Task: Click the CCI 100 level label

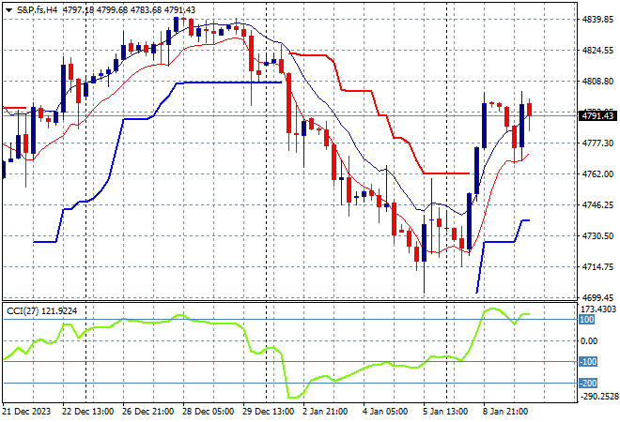Action: click(587, 320)
